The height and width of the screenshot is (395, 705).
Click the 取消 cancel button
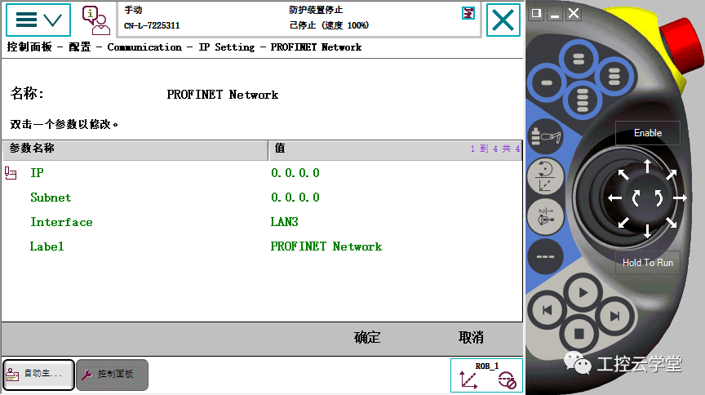click(471, 338)
